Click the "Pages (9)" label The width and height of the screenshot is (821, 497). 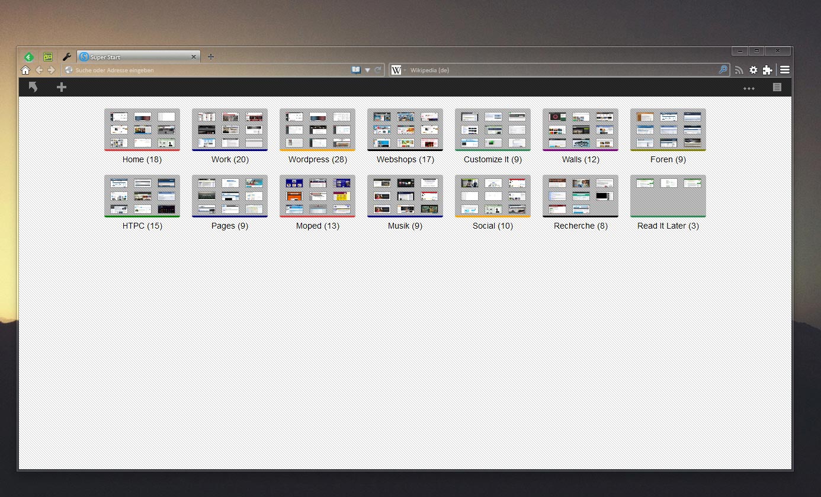[230, 226]
